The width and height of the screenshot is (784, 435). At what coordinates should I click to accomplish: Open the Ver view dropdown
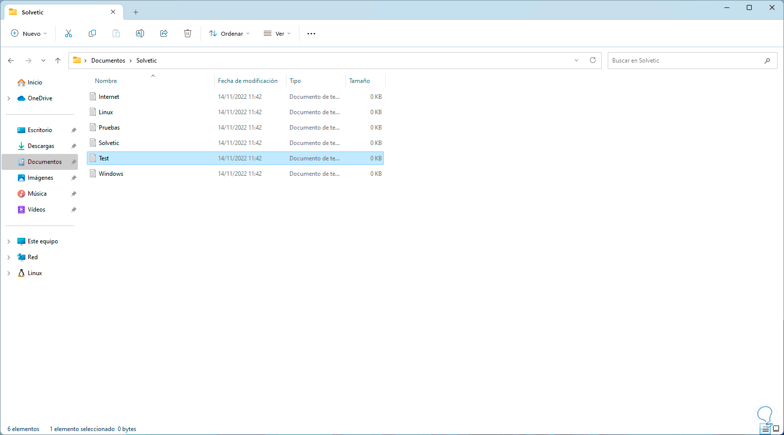point(277,34)
